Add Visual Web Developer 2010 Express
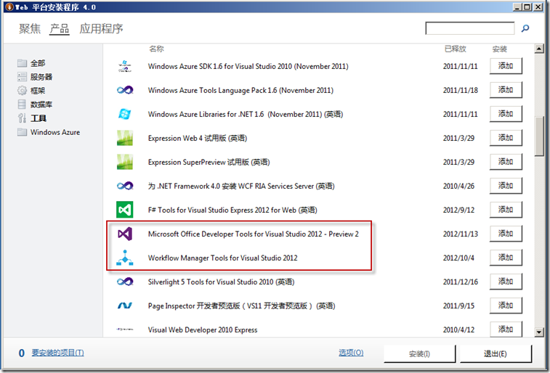550x373 pixels. coord(506,329)
